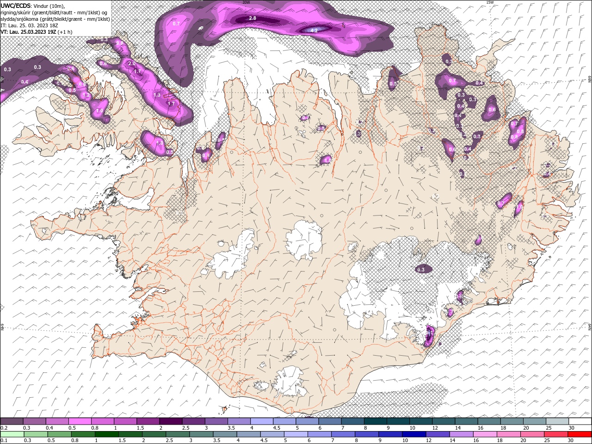The image size is (592, 444).
Task: Click the dark purple top-row swatch between 2 and 2.5
Action: coord(171,421)
